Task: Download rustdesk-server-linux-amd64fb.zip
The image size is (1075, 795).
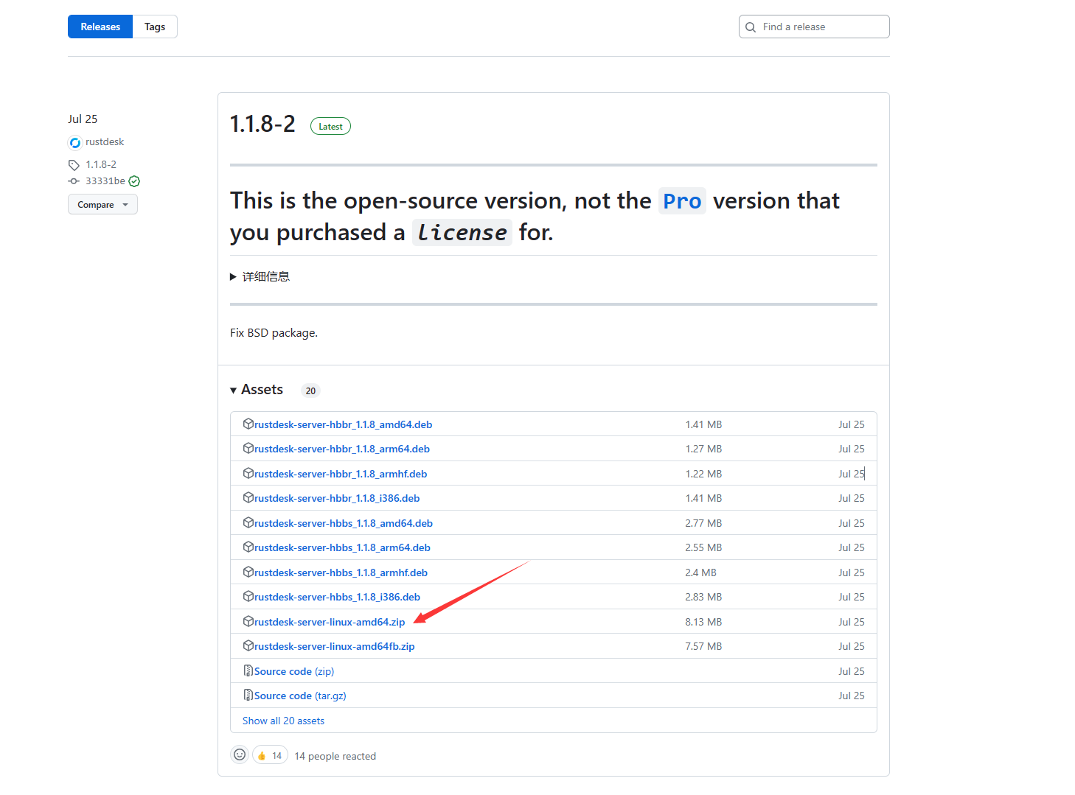Action: pos(335,646)
